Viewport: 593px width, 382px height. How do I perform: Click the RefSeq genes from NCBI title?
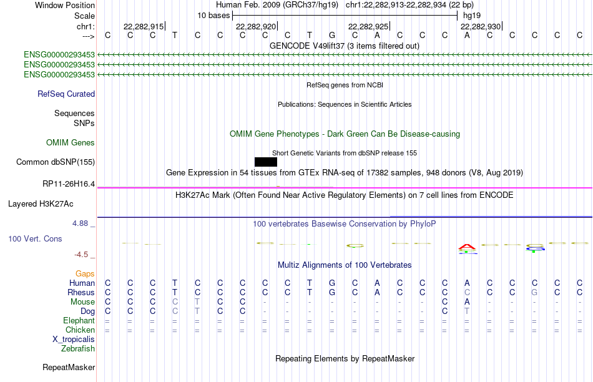(345, 85)
